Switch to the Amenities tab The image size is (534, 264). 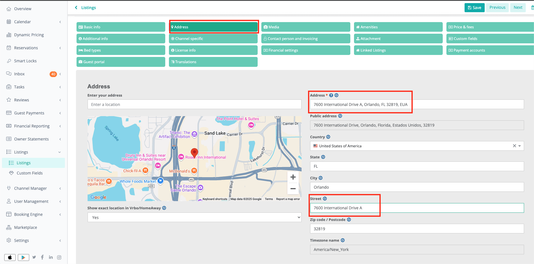point(398,27)
